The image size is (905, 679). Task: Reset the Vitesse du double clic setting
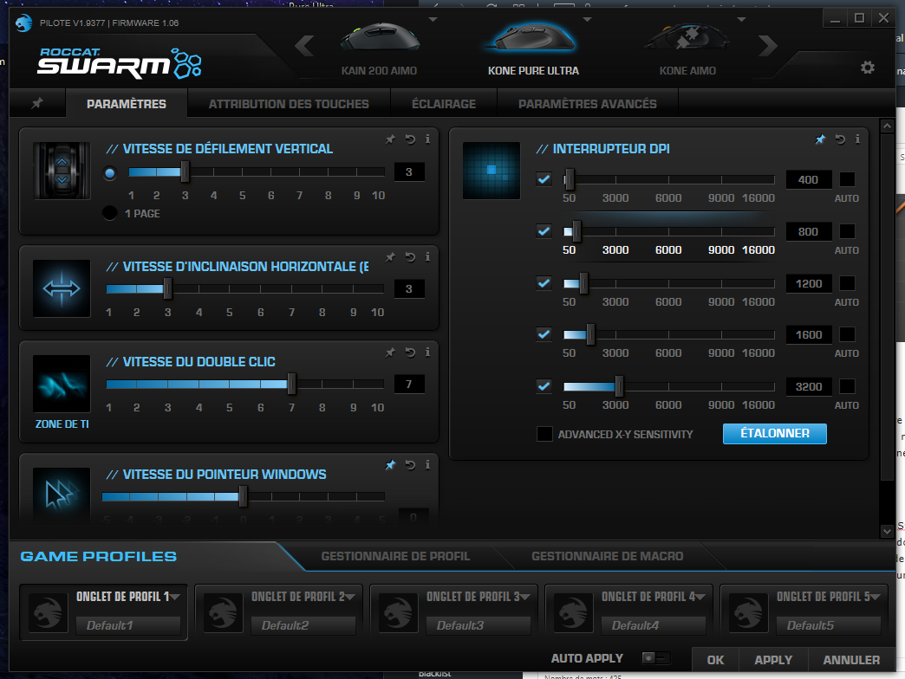(x=409, y=352)
